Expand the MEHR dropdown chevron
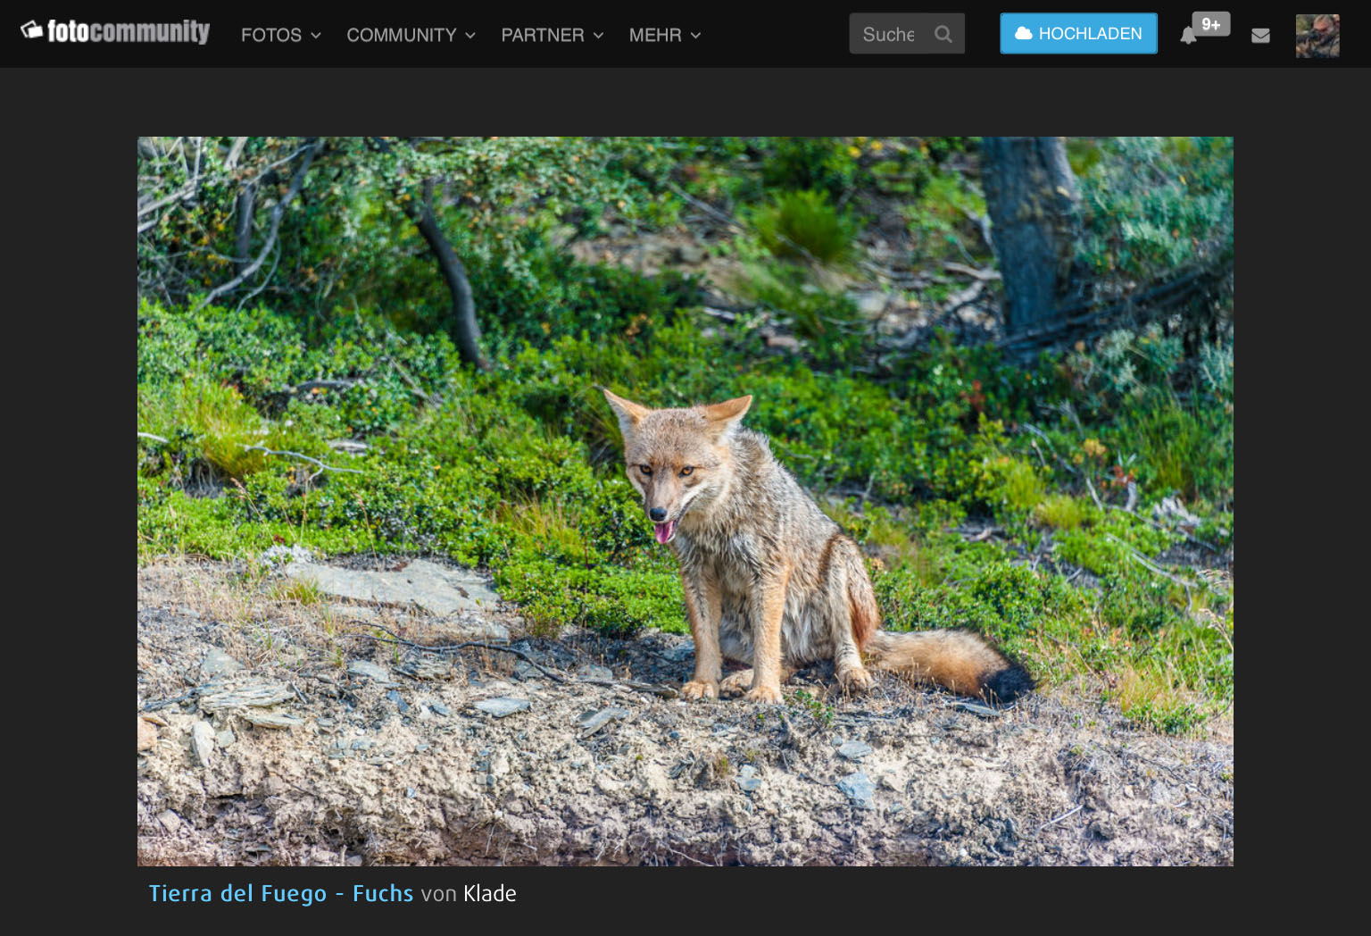Screen dimensions: 1371x936 coord(695,36)
